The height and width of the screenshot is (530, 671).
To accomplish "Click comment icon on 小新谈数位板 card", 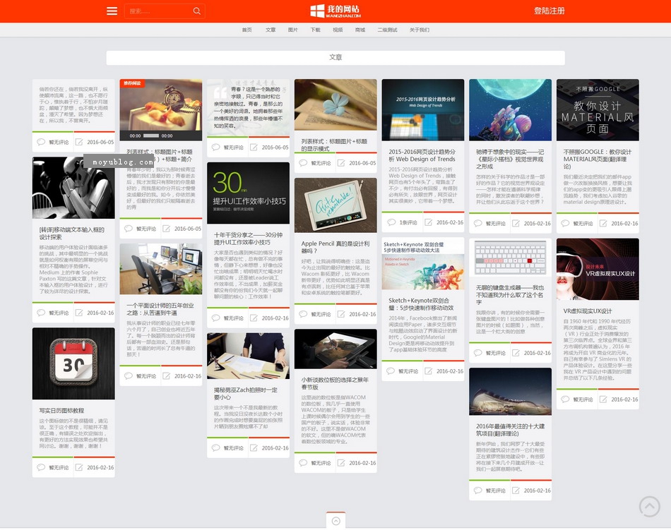I will [303, 462].
